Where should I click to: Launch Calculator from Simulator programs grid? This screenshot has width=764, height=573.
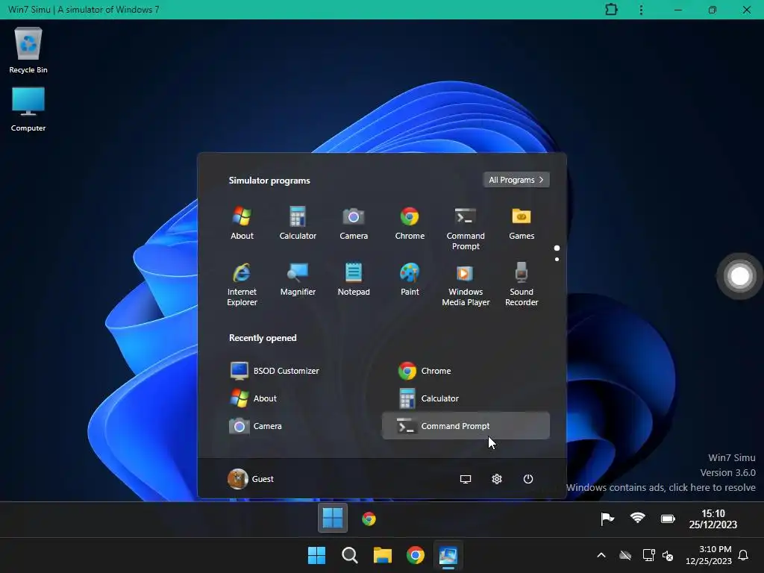click(298, 223)
